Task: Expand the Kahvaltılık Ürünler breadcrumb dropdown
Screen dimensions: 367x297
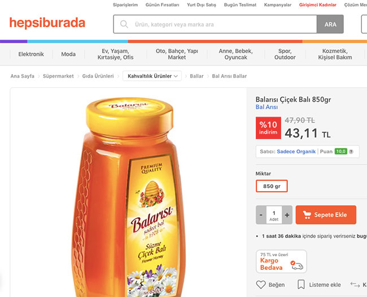Action: coord(152,76)
